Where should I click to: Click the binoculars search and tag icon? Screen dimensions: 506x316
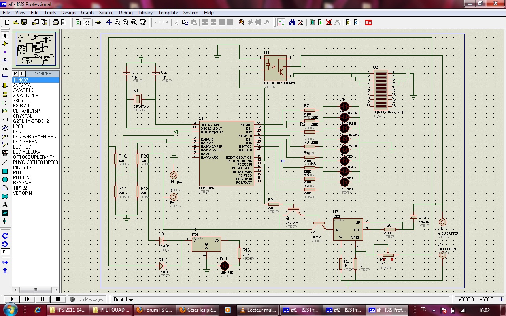[x=292, y=23]
